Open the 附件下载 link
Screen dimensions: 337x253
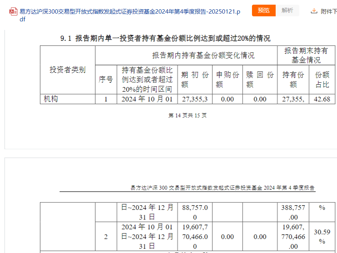(328, 11)
